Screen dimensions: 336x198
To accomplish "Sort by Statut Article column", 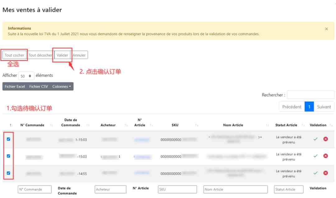I will pos(286,125).
